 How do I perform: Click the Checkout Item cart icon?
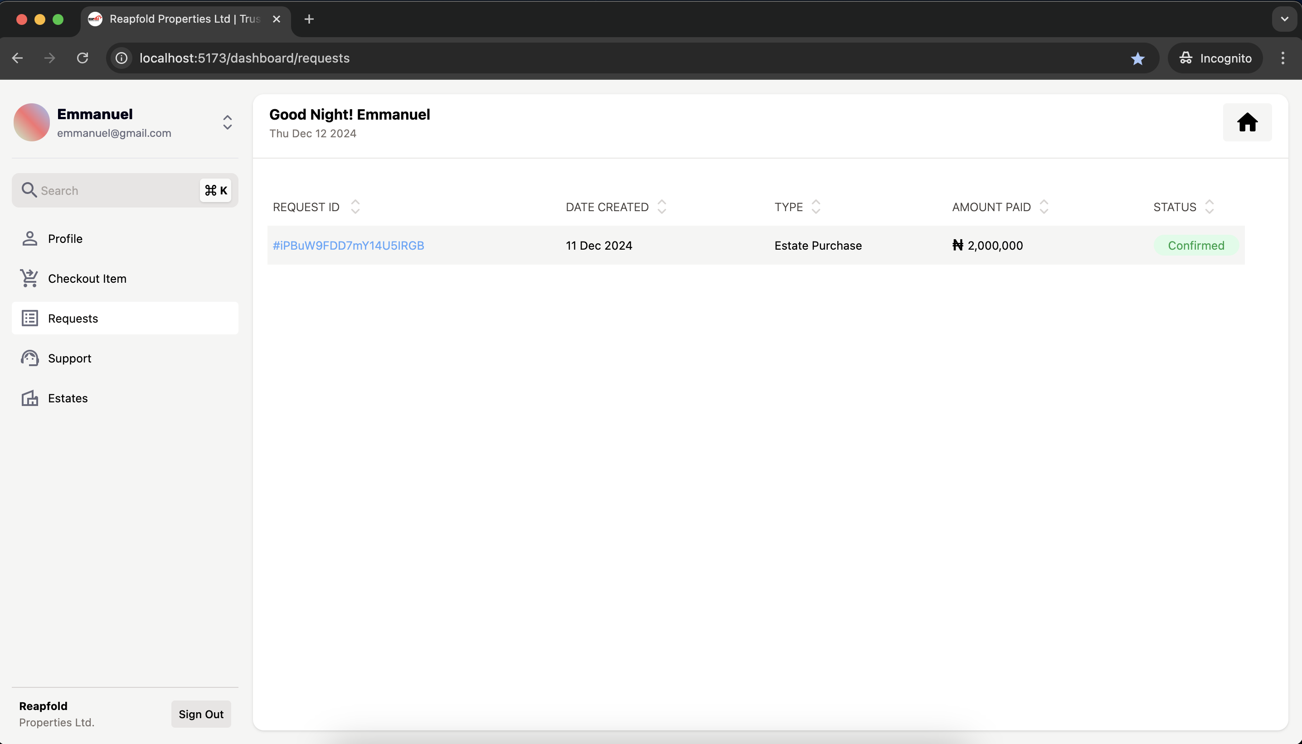coord(29,279)
